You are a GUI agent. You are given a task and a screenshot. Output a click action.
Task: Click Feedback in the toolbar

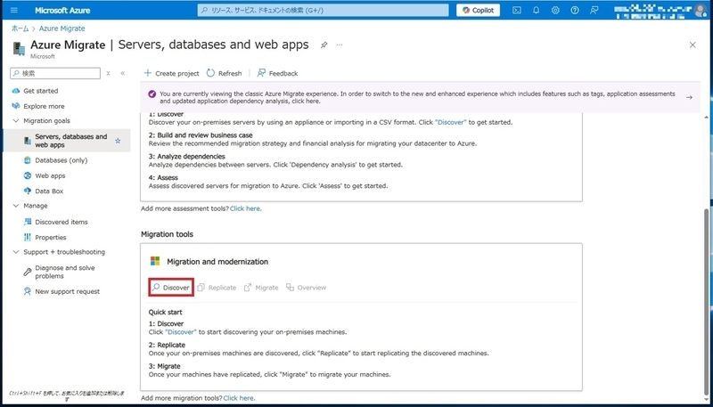(x=277, y=73)
